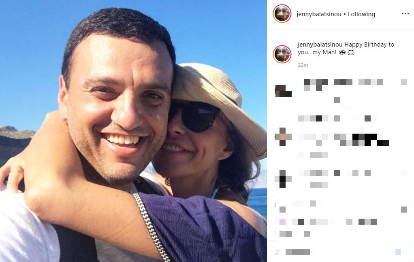Screen dimensions: 414x262
Task: Like the first blurred comment with its heart
Action: pos(404,82)
